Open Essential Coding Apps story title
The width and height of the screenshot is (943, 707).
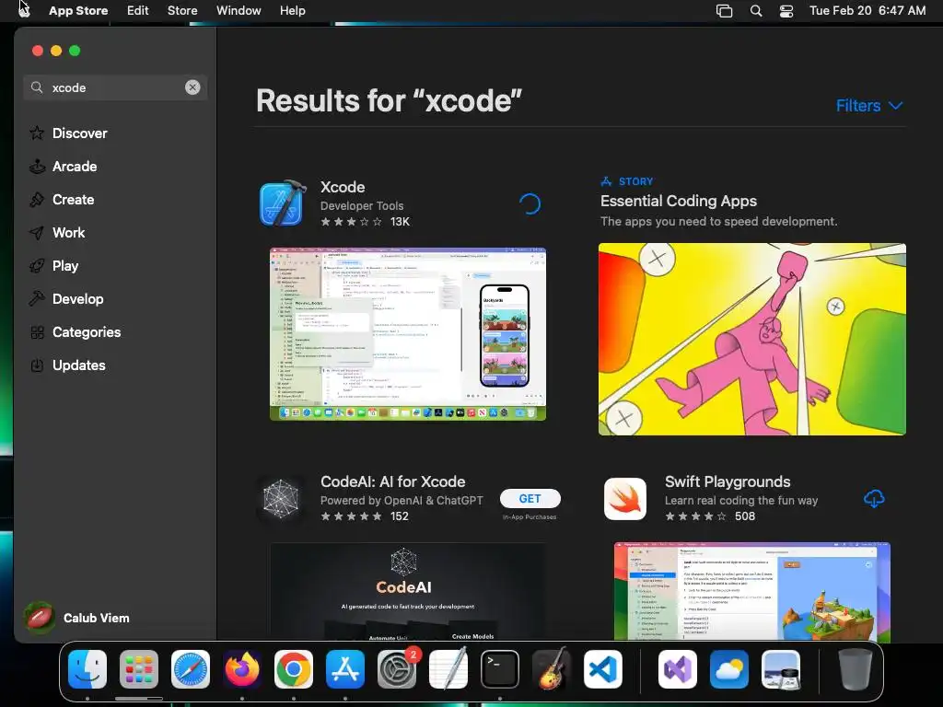tap(679, 202)
